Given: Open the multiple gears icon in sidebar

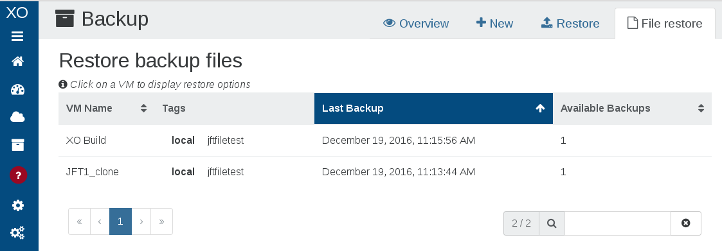Looking at the screenshot, I should [x=17, y=233].
